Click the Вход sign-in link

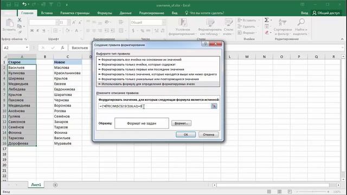click(x=305, y=13)
